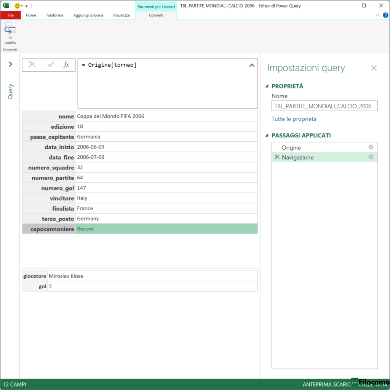This screenshot has width=390, height=390.
Task: Click the 12 CAMPI status bar text
Action: [x=15, y=384]
